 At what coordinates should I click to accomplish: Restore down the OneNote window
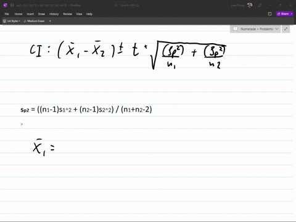pyautogui.click(x=281, y=5)
